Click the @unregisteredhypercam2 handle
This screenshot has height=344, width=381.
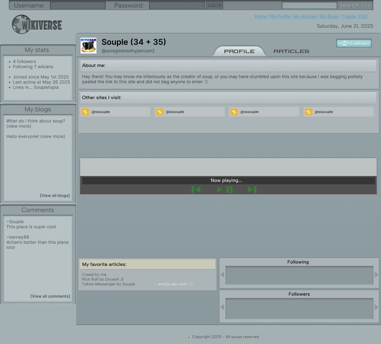[x=128, y=51]
